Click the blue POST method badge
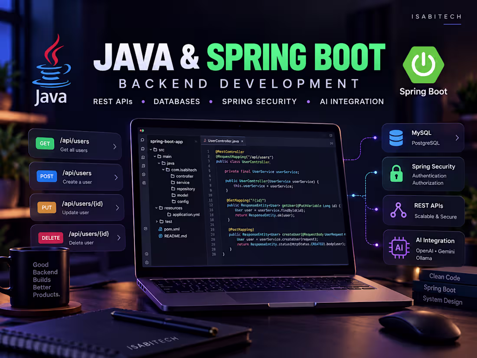This screenshot has width=477, height=358. click(x=46, y=176)
